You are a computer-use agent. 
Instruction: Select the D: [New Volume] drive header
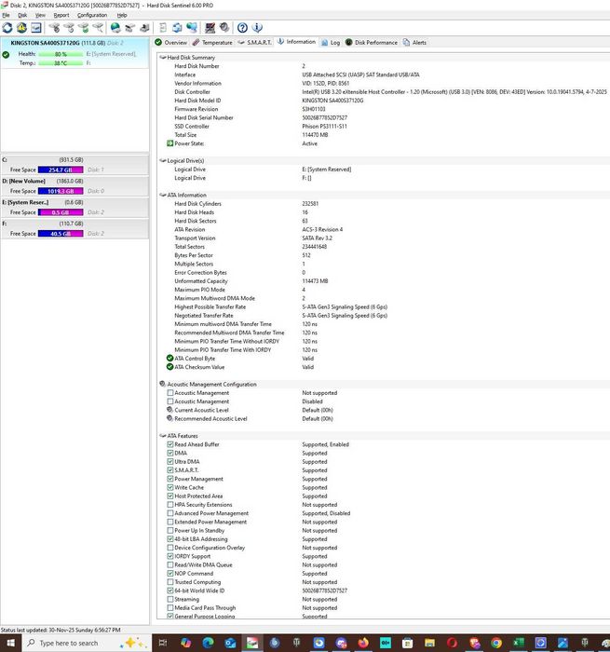pyautogui.click(x=75, y=181)
